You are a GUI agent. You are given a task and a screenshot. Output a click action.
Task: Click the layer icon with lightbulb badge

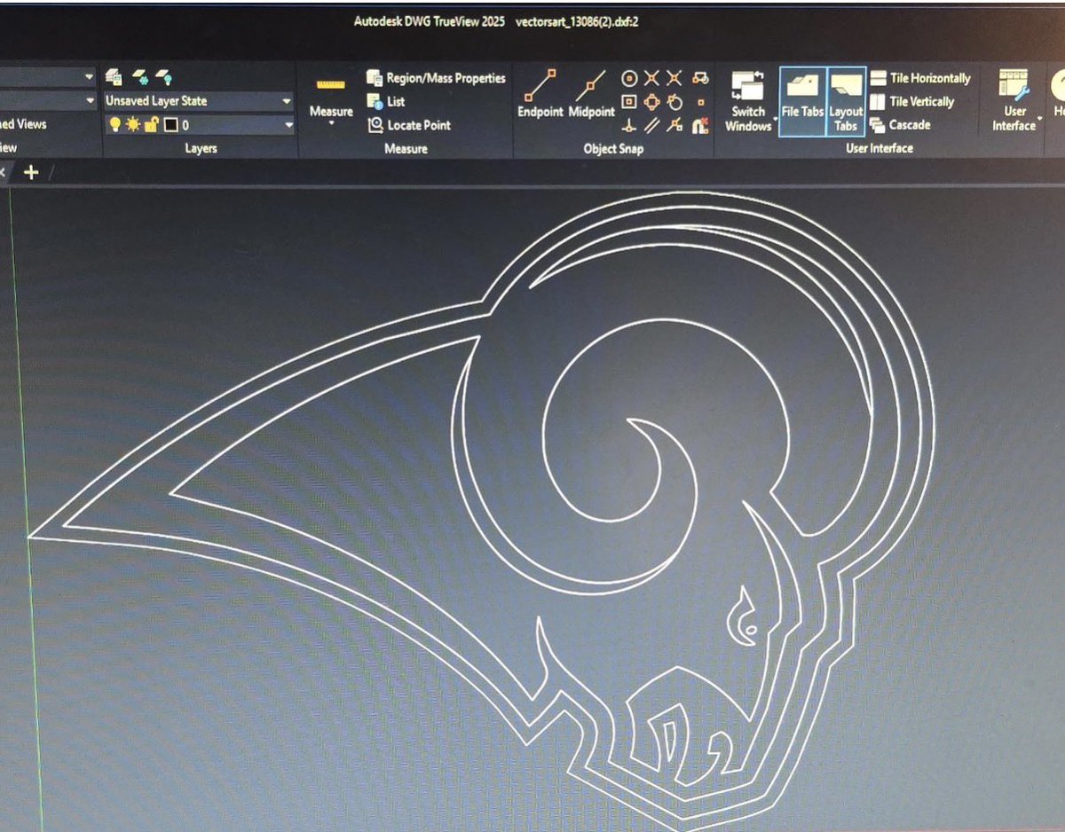click(x=163, y=77)
